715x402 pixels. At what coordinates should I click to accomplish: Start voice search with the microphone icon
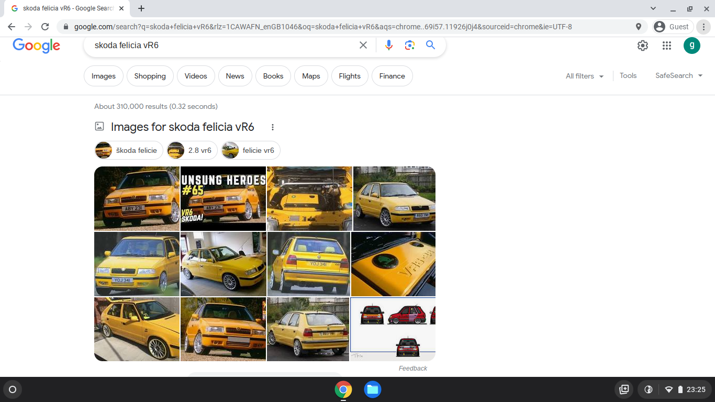[x=388, y=45]
